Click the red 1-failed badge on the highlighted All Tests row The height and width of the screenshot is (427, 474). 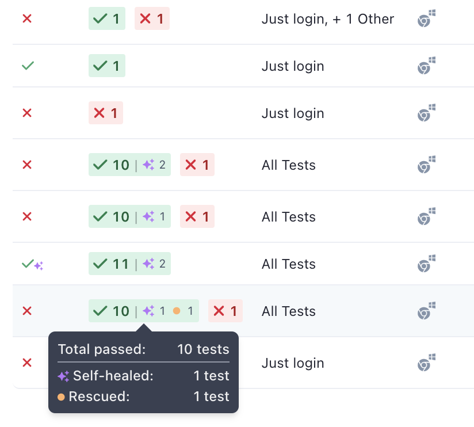coord(225,311)
